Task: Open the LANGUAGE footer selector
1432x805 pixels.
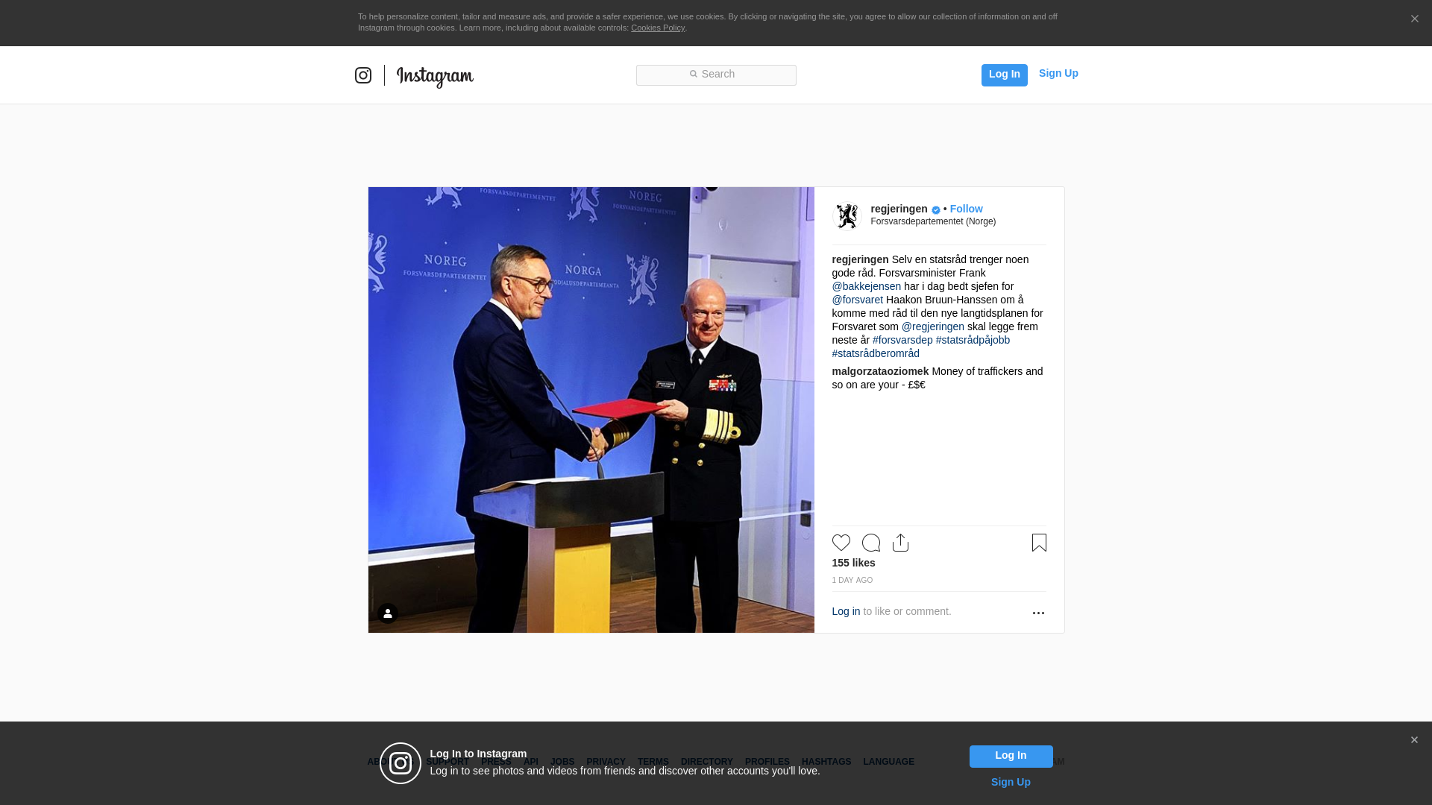Action: point(888,762)
